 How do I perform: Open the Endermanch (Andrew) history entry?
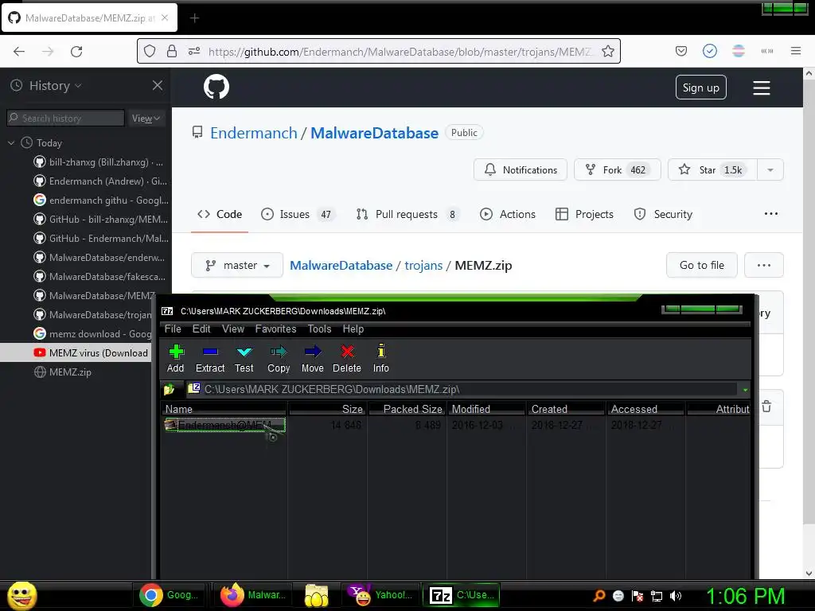point(100,181)
